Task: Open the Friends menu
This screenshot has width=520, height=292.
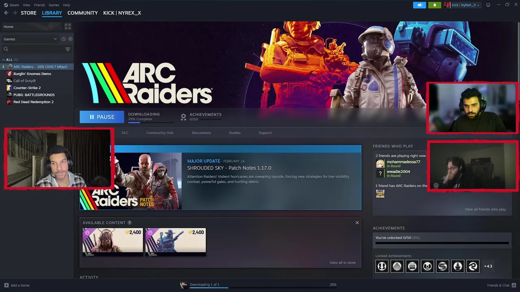Action: point(39,5)
